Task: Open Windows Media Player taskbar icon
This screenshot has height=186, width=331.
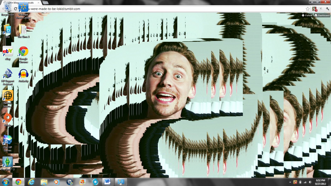Action: coord(56,182)
